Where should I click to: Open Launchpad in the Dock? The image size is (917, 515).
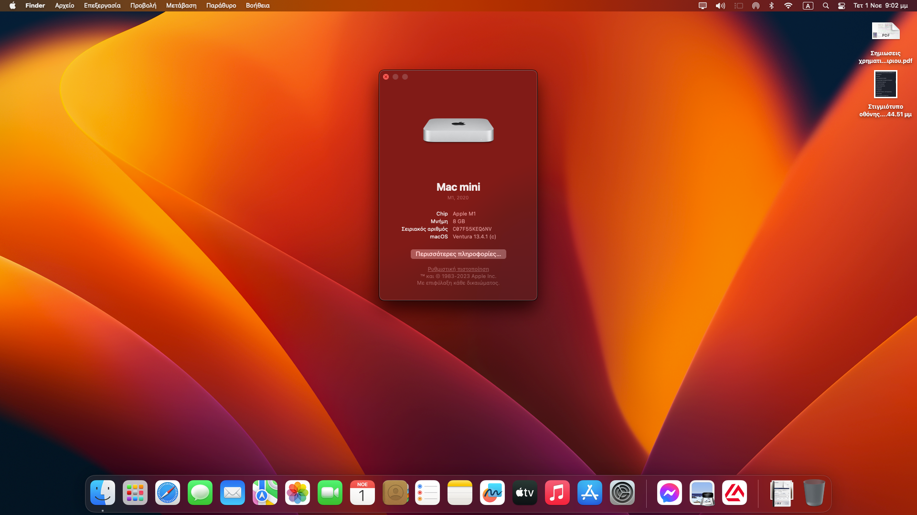tap(135, 493)
